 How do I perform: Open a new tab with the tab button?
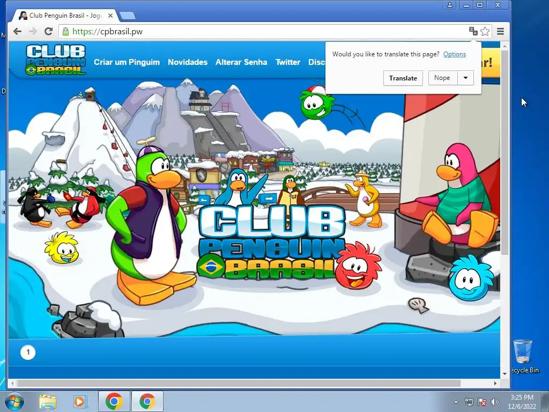(x=127, y=16)
